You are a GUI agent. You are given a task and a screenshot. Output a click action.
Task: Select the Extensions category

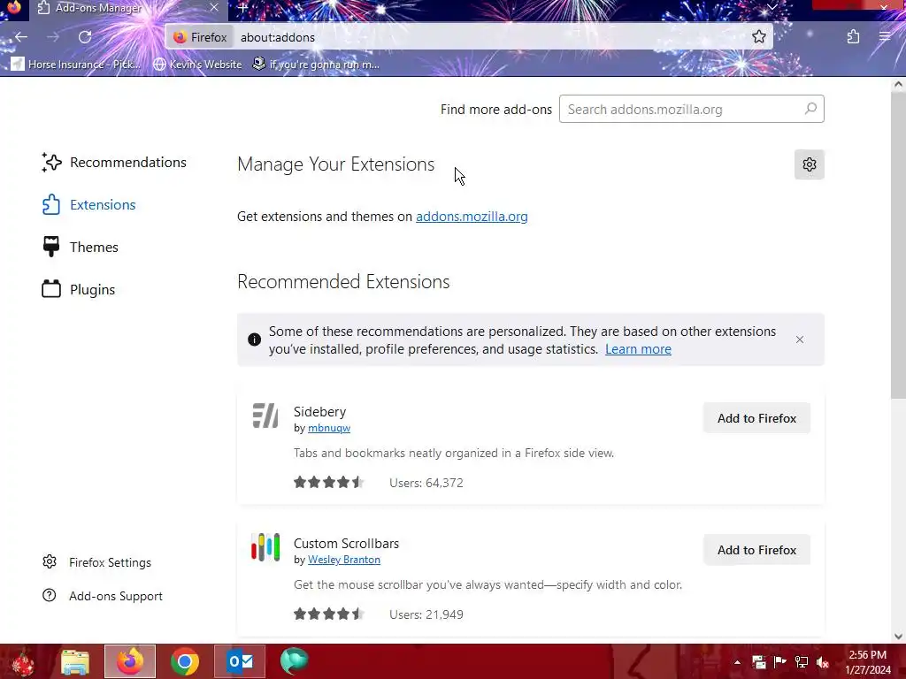[89, 204]
